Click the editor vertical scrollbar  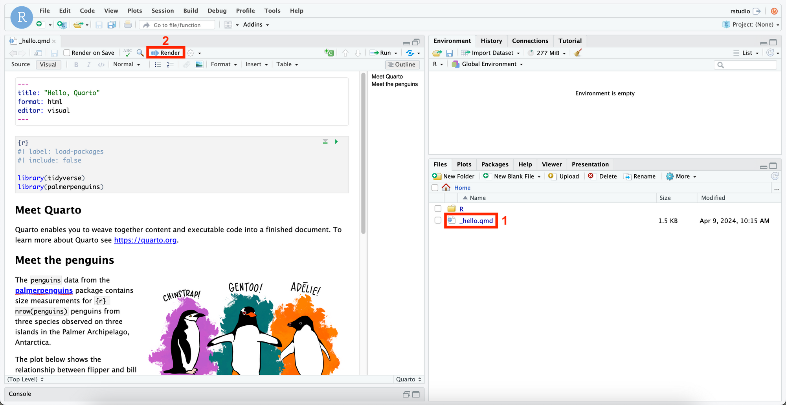coord(363,153)
